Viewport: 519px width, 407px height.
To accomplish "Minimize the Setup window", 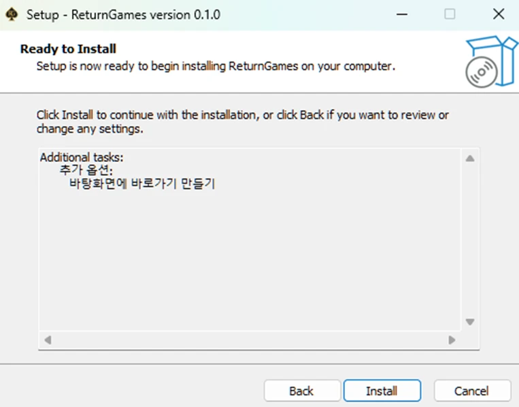I will click(x=402, y=14).
